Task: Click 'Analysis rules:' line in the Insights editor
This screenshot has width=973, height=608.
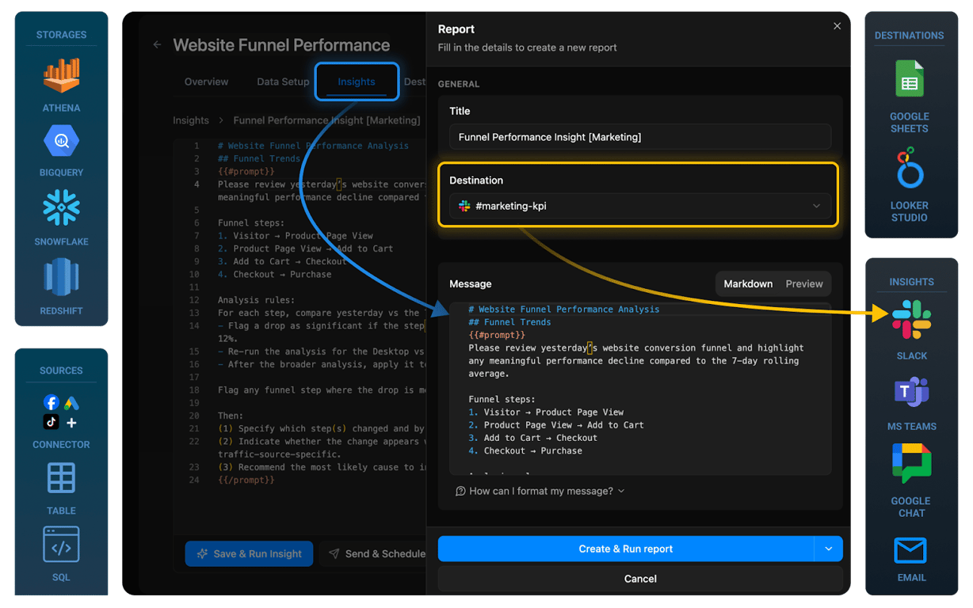Action: tap(256, 300)
